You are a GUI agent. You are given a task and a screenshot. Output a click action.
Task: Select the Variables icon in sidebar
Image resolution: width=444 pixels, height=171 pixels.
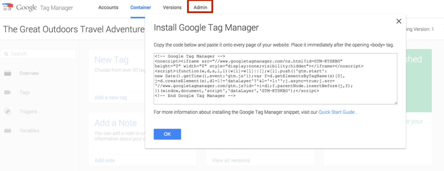tap(8, 131)
